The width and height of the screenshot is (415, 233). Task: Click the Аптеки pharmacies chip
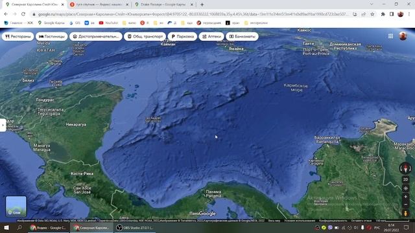(x=211, y=36)
